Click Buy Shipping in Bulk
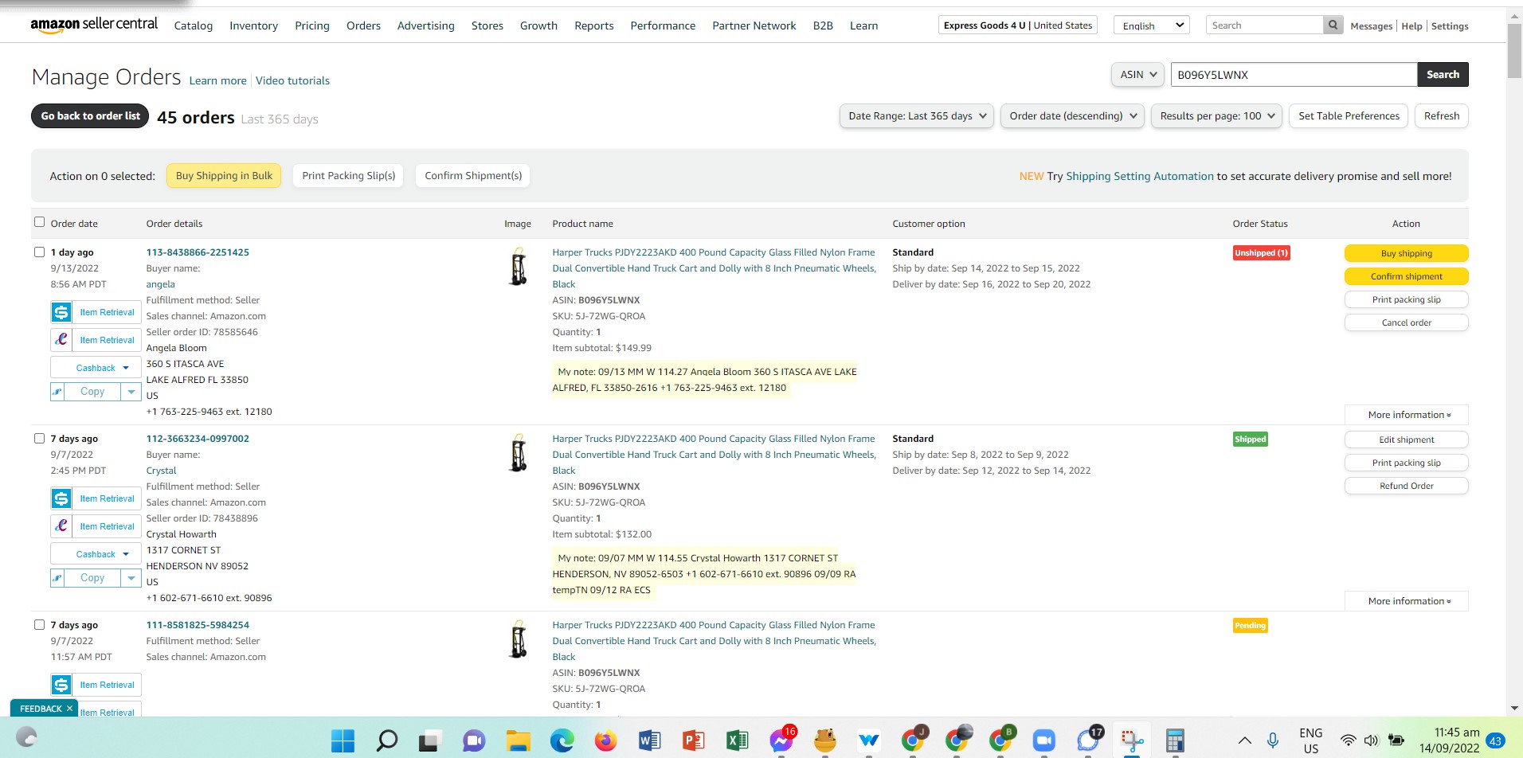 [x=224, y=176]
